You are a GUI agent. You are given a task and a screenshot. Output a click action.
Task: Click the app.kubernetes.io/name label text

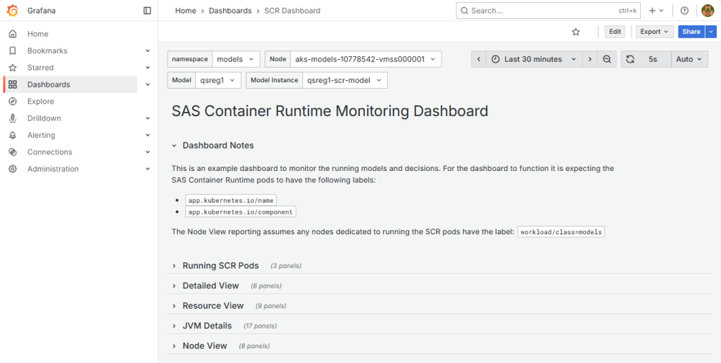(x=231, y=201)
